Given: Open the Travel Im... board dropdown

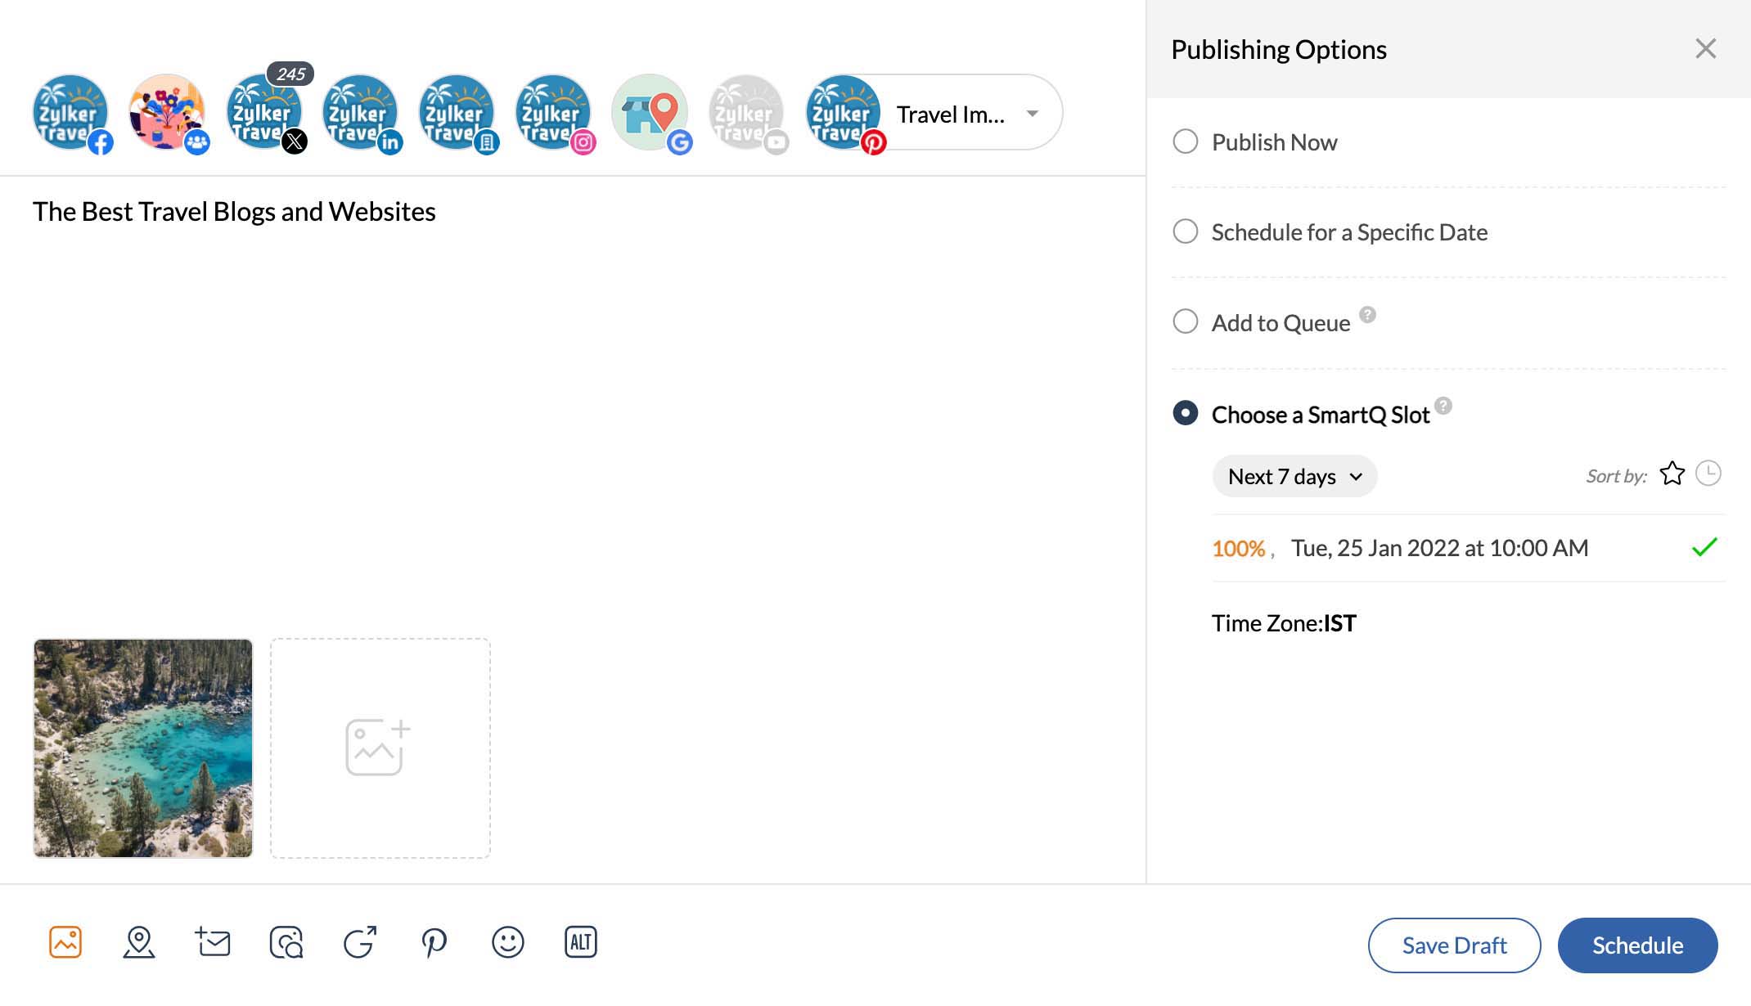Looking at the screenshot, I should pos(1033,114).
